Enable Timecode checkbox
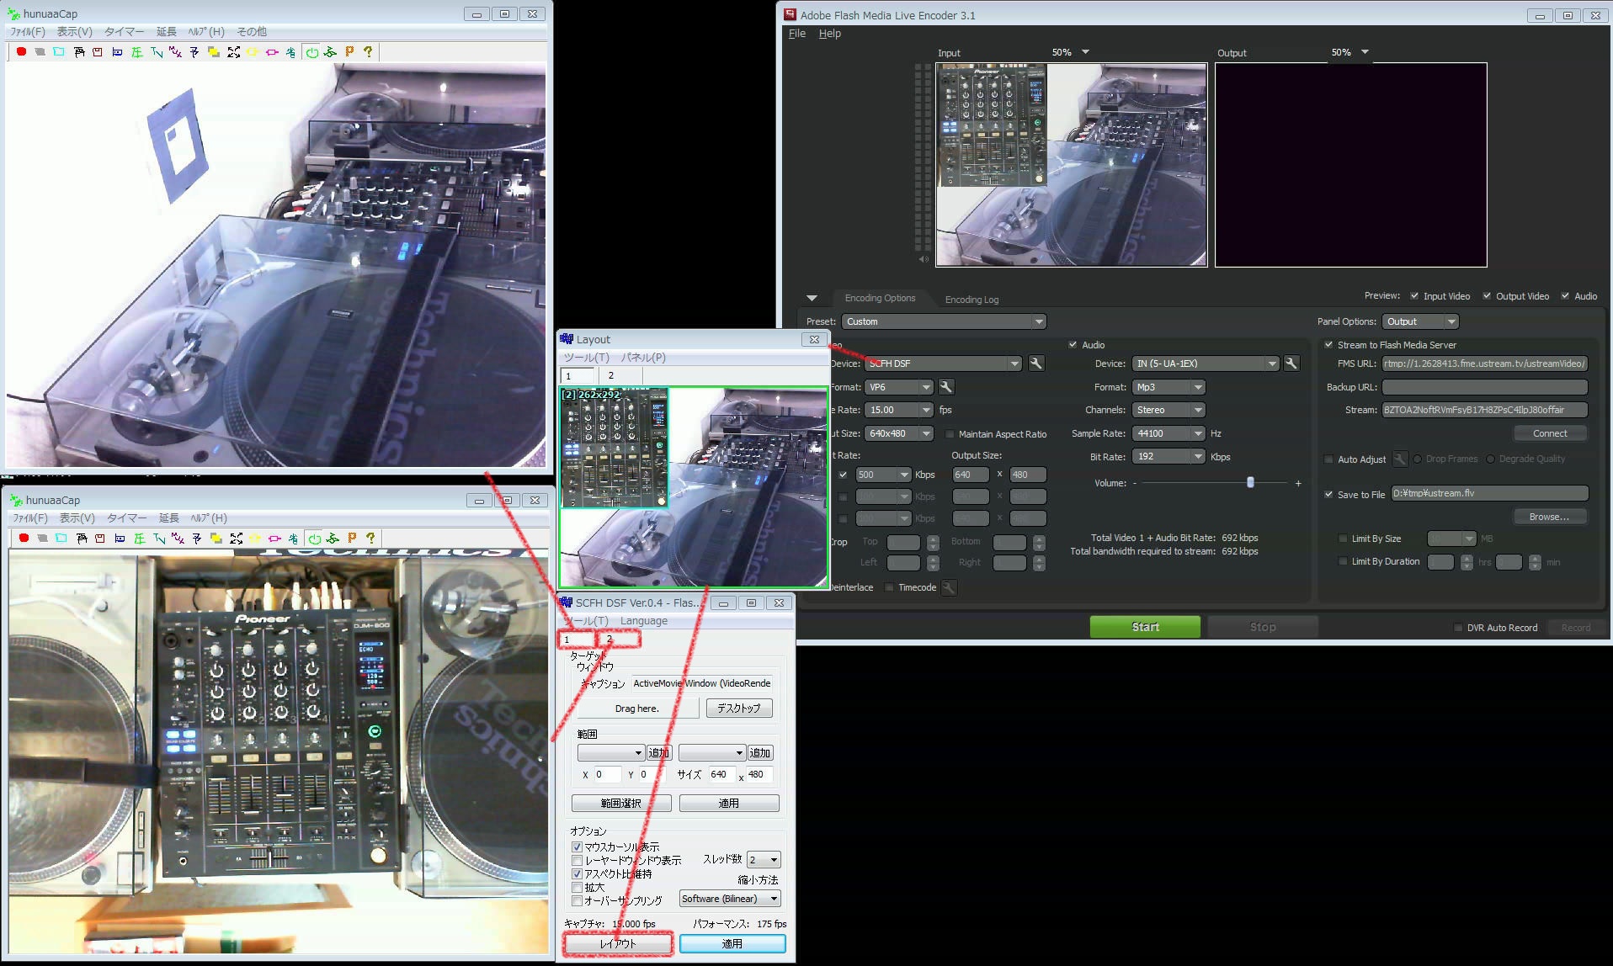This screenshot has height=966, width=1613. (889, 587)
